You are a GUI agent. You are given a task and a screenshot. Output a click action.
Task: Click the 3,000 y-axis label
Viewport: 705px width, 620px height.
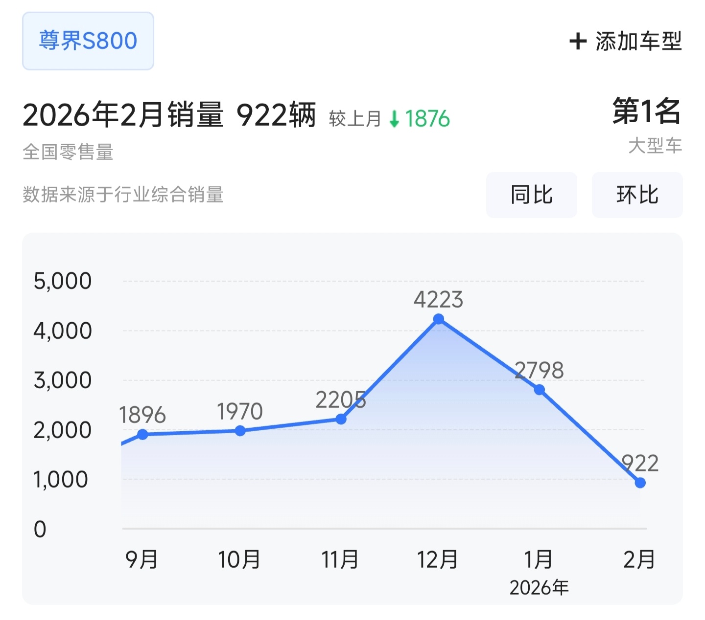63,380
